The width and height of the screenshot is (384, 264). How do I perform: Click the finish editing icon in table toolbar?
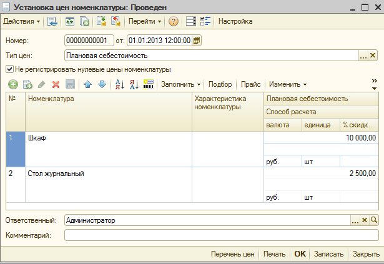tap(71, 84)
